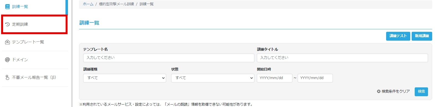Click the clear-conditions circle X icon
The height and width of the screenshot is (107, 438).
point(379,92)
